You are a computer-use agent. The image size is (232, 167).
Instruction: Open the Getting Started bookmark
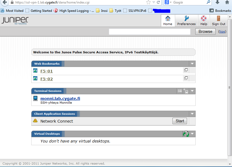39,11
